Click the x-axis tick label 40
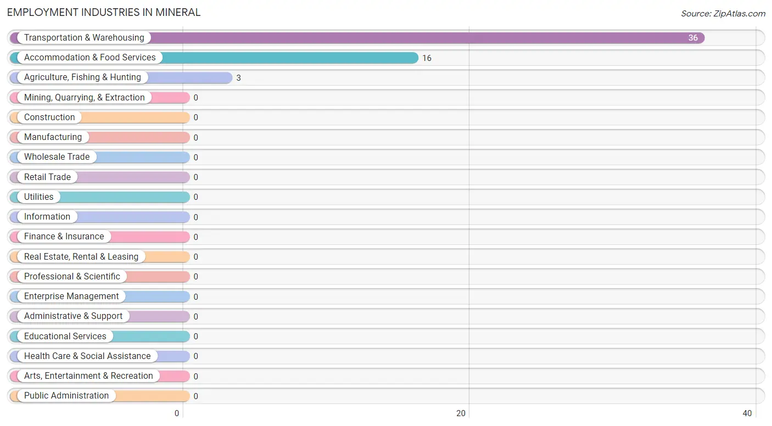Image resolution: width=772 pixels, height=426 pixels. (x=747, y=413)
